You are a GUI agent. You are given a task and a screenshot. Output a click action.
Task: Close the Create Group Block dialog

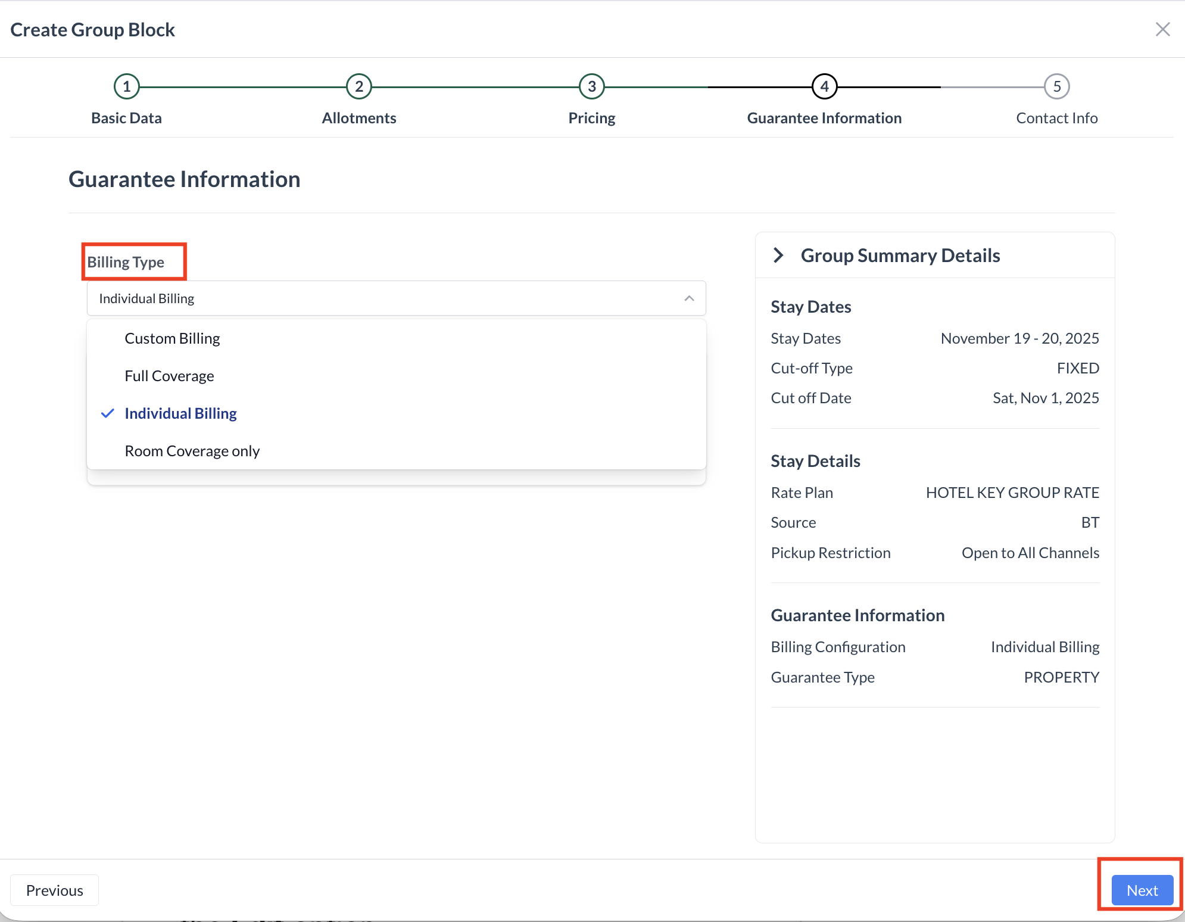pyautogui.click(x=1162, y=29)
